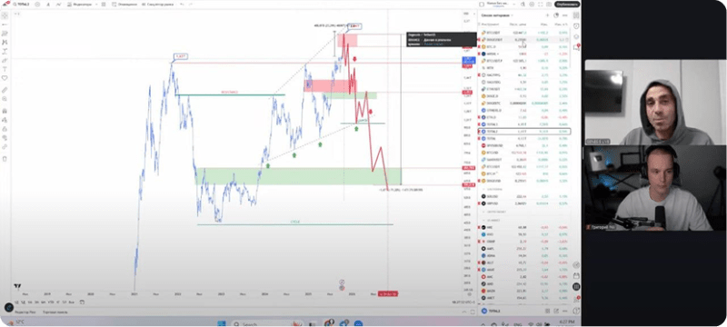Expand the Список котировок watchlist dropdown
This screenshot has width=727, height=327.
[497, 15]
